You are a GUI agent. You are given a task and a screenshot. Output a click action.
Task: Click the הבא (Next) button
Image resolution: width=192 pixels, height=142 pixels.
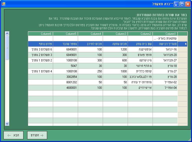point(13,135)
